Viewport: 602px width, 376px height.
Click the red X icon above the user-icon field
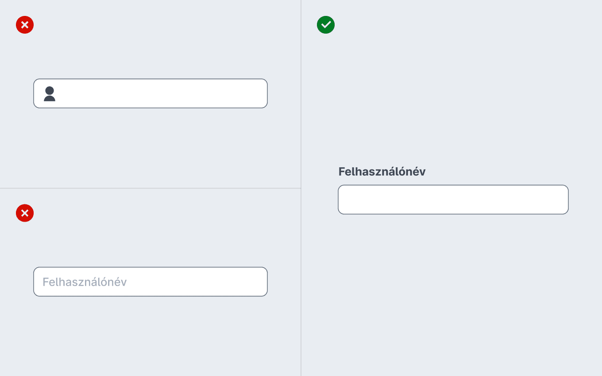point(25,25)
